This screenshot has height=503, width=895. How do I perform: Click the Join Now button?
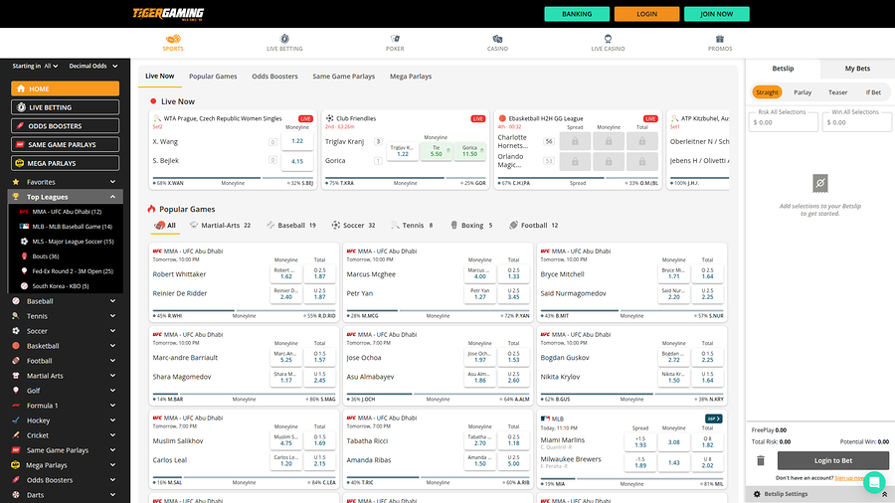pyautogui.click(x=716, y=14)
